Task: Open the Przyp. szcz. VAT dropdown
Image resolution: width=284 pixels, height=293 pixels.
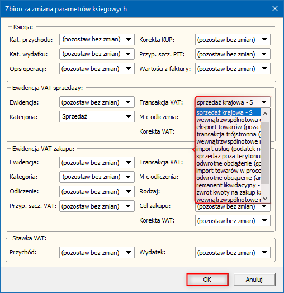Action: tap(97, 206)
